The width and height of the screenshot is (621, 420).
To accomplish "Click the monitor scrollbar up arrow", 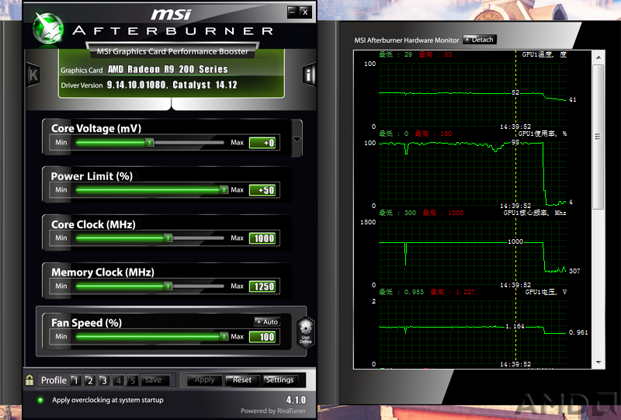I will click(598, 57).
